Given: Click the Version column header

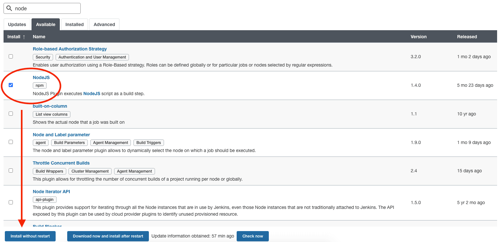Looking at the screenshot, I should (419, 37).
